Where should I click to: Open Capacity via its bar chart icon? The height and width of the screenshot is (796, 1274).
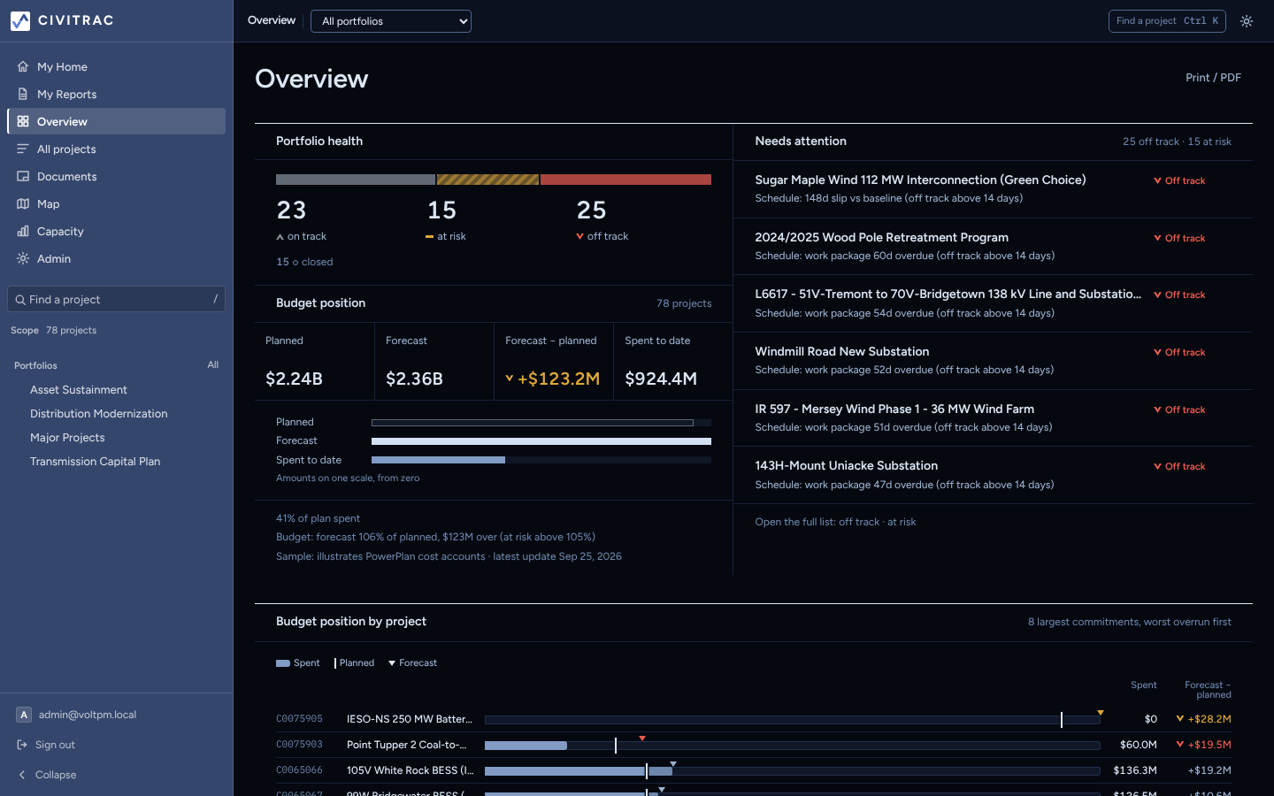pyautogui.click(x=23, y=231)
